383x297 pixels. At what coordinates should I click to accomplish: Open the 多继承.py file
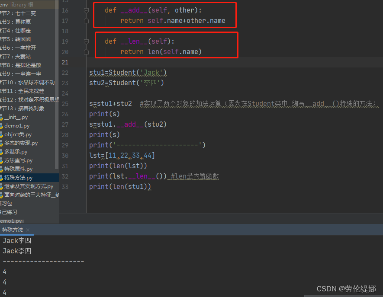(x=16, y=152)
